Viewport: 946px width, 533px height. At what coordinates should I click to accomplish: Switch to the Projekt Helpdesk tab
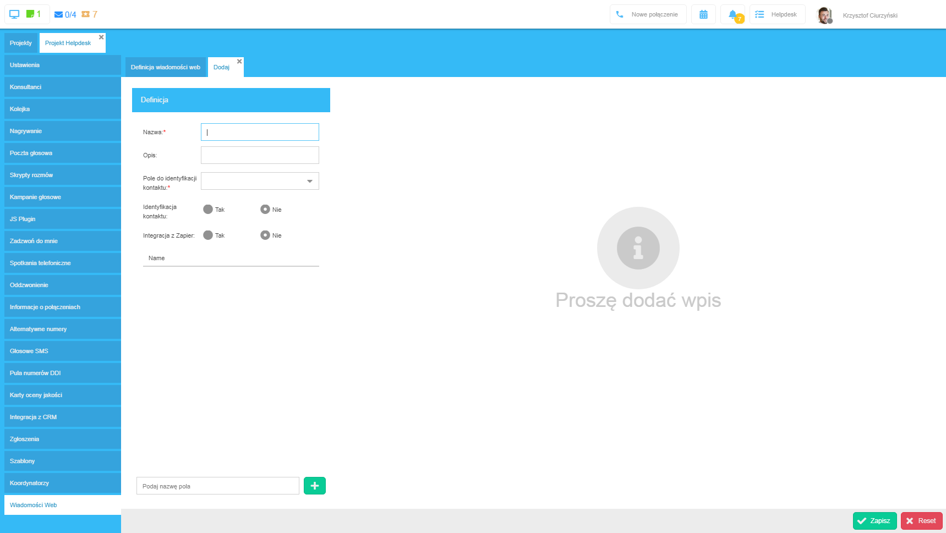(x=68, y=43)
